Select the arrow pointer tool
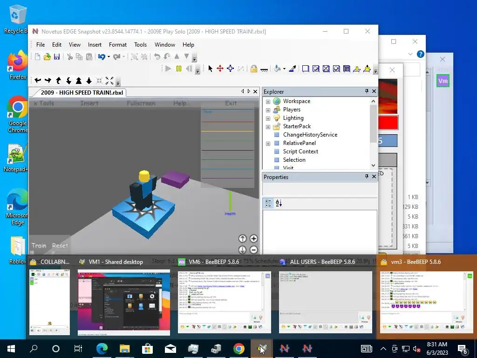Viewport: 477px width, 358px height. (210, 69)
